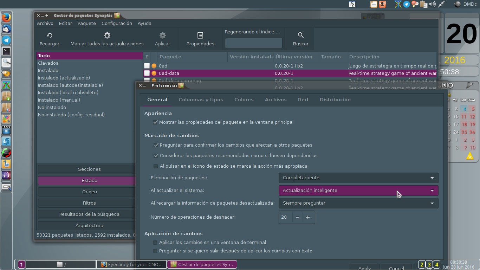The width and height of the screenshot is (480, 270).
Task: Click the Estado button in Synaptic sidebar
Action: coord(89,181)
